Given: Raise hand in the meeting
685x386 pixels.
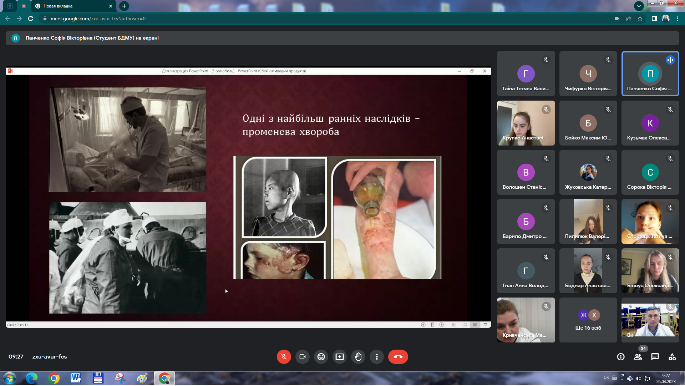Looking at the screenshot, I should (358, 357).
